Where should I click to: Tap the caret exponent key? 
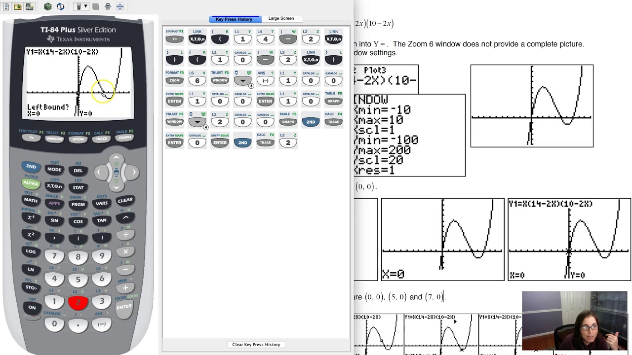click(x=125, y=217)
